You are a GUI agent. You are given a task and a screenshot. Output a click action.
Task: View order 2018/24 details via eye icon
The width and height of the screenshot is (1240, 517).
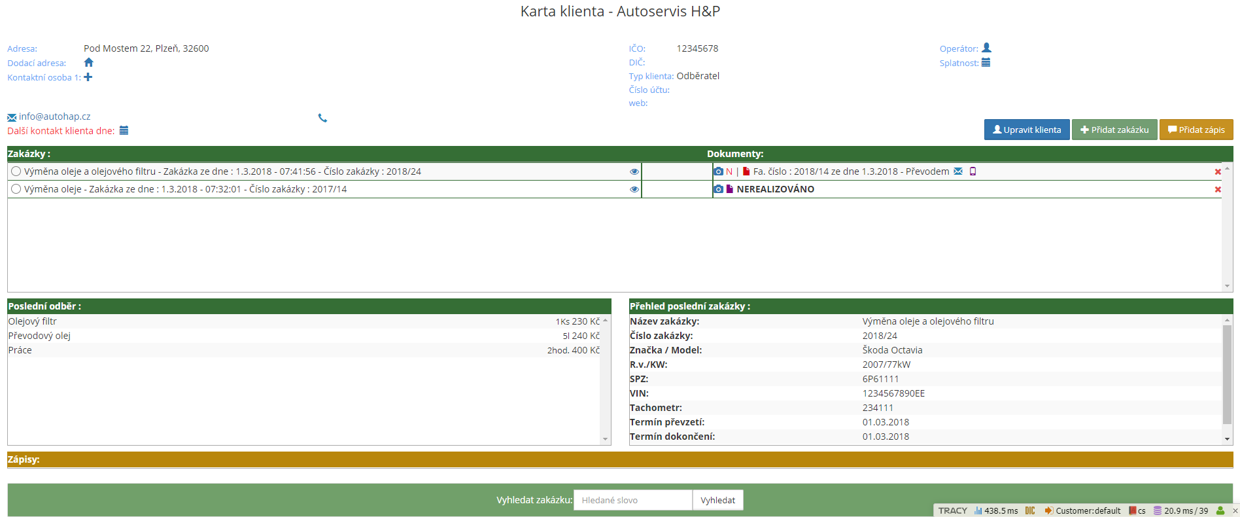click(x=634, y=171)
